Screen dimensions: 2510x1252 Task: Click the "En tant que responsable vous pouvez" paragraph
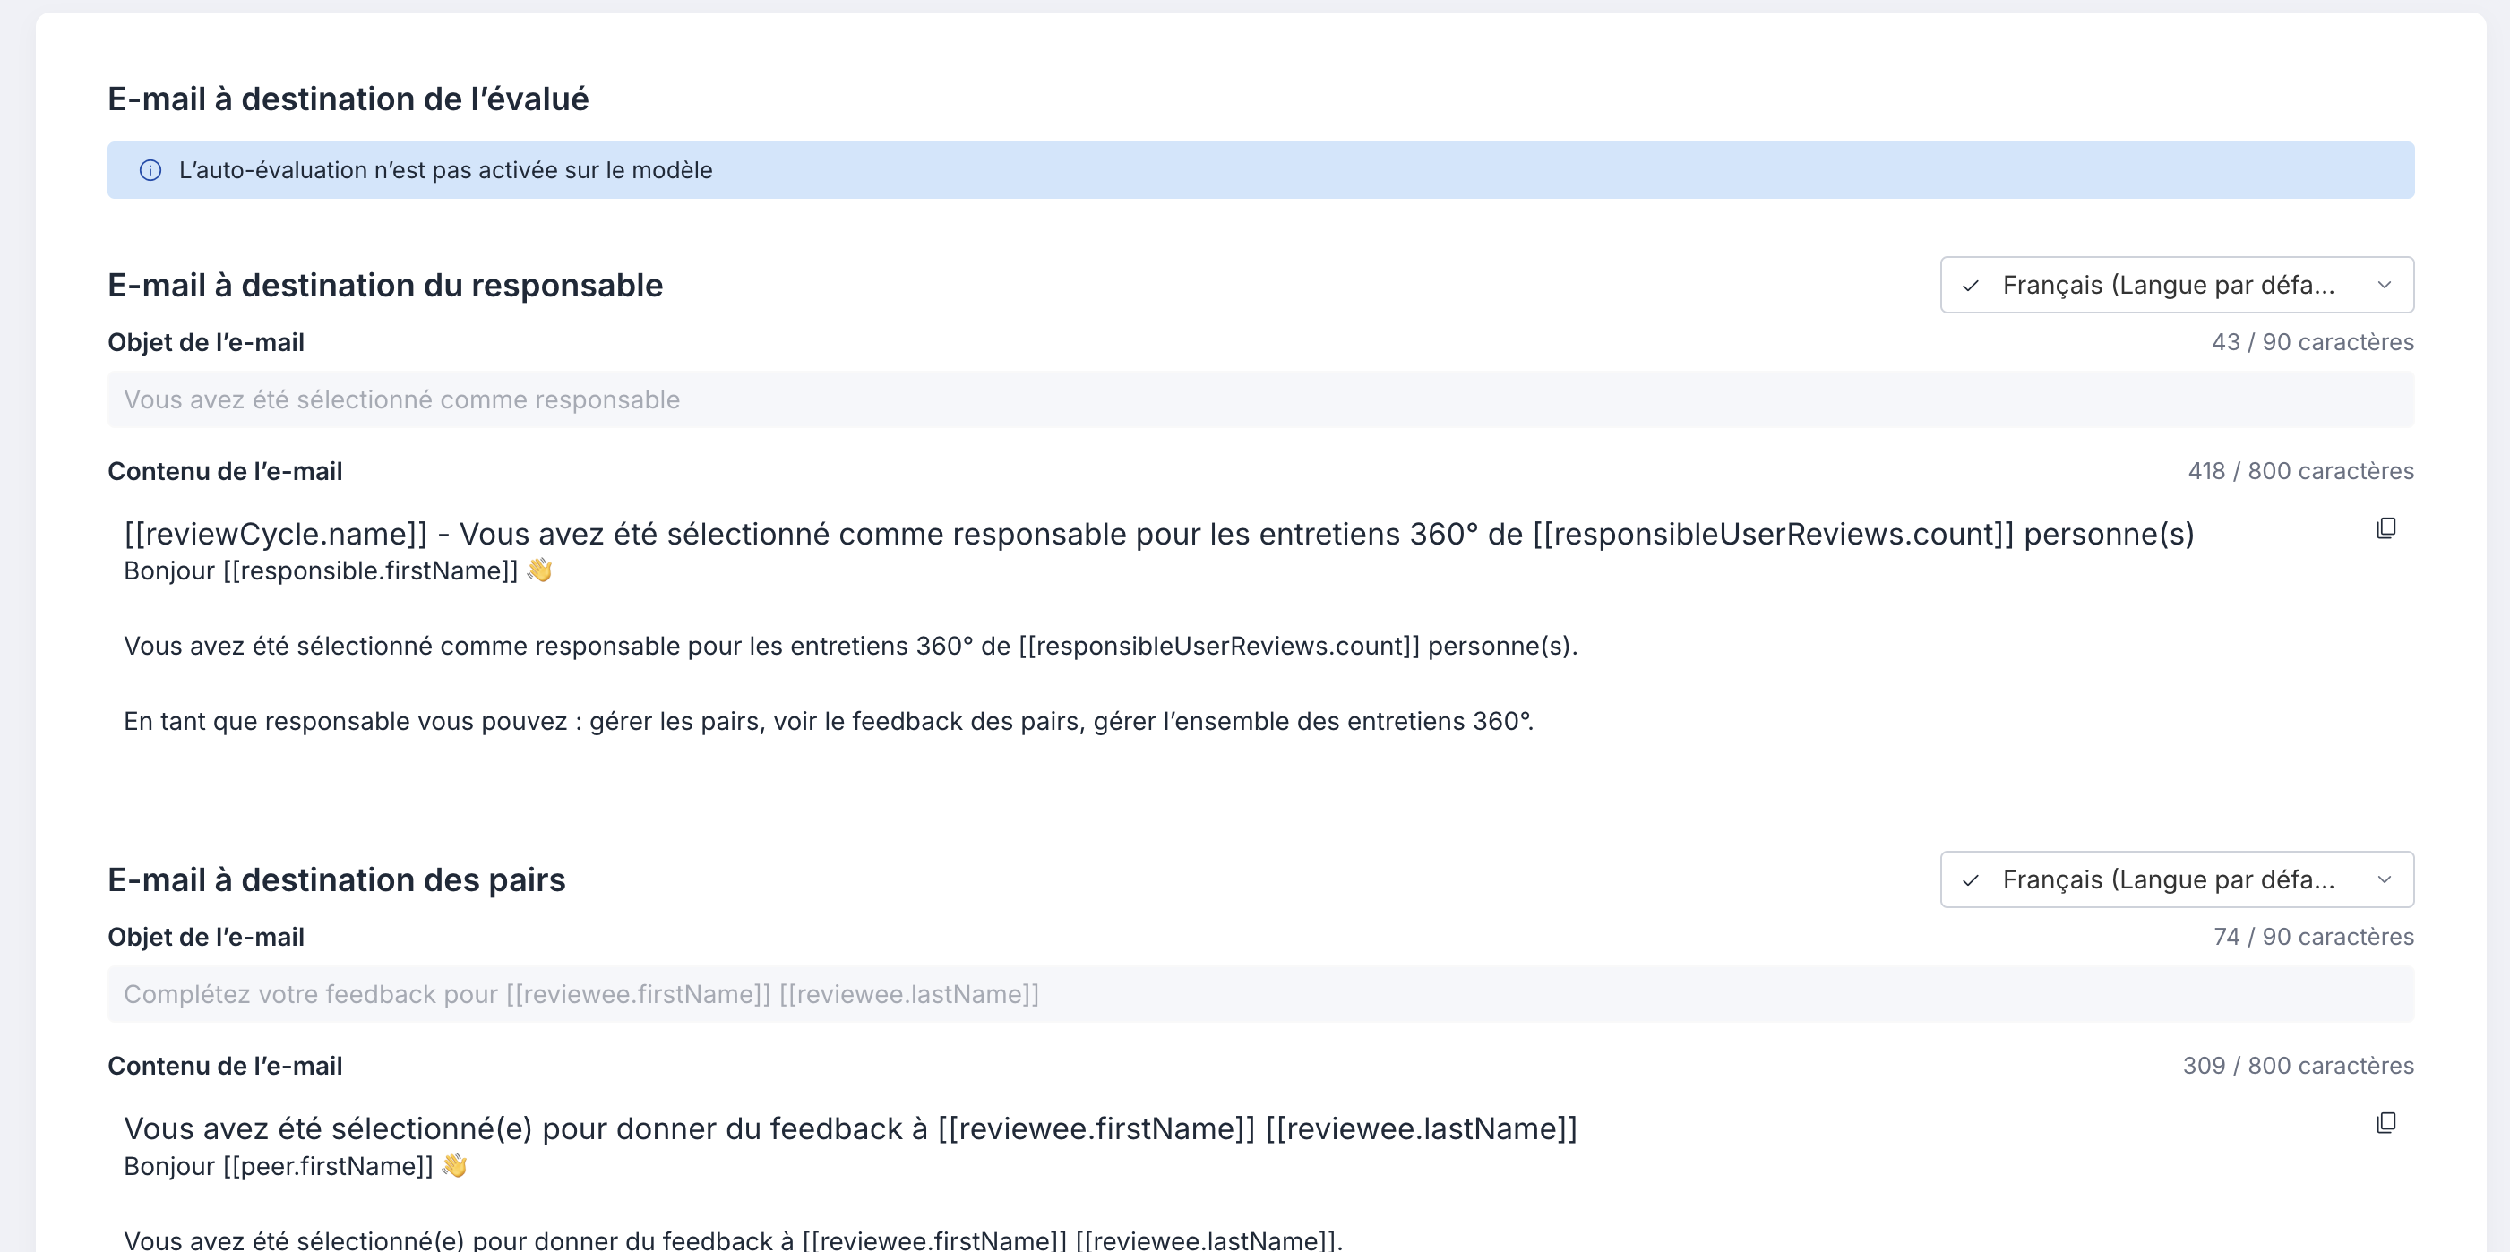tap(829, 721)
